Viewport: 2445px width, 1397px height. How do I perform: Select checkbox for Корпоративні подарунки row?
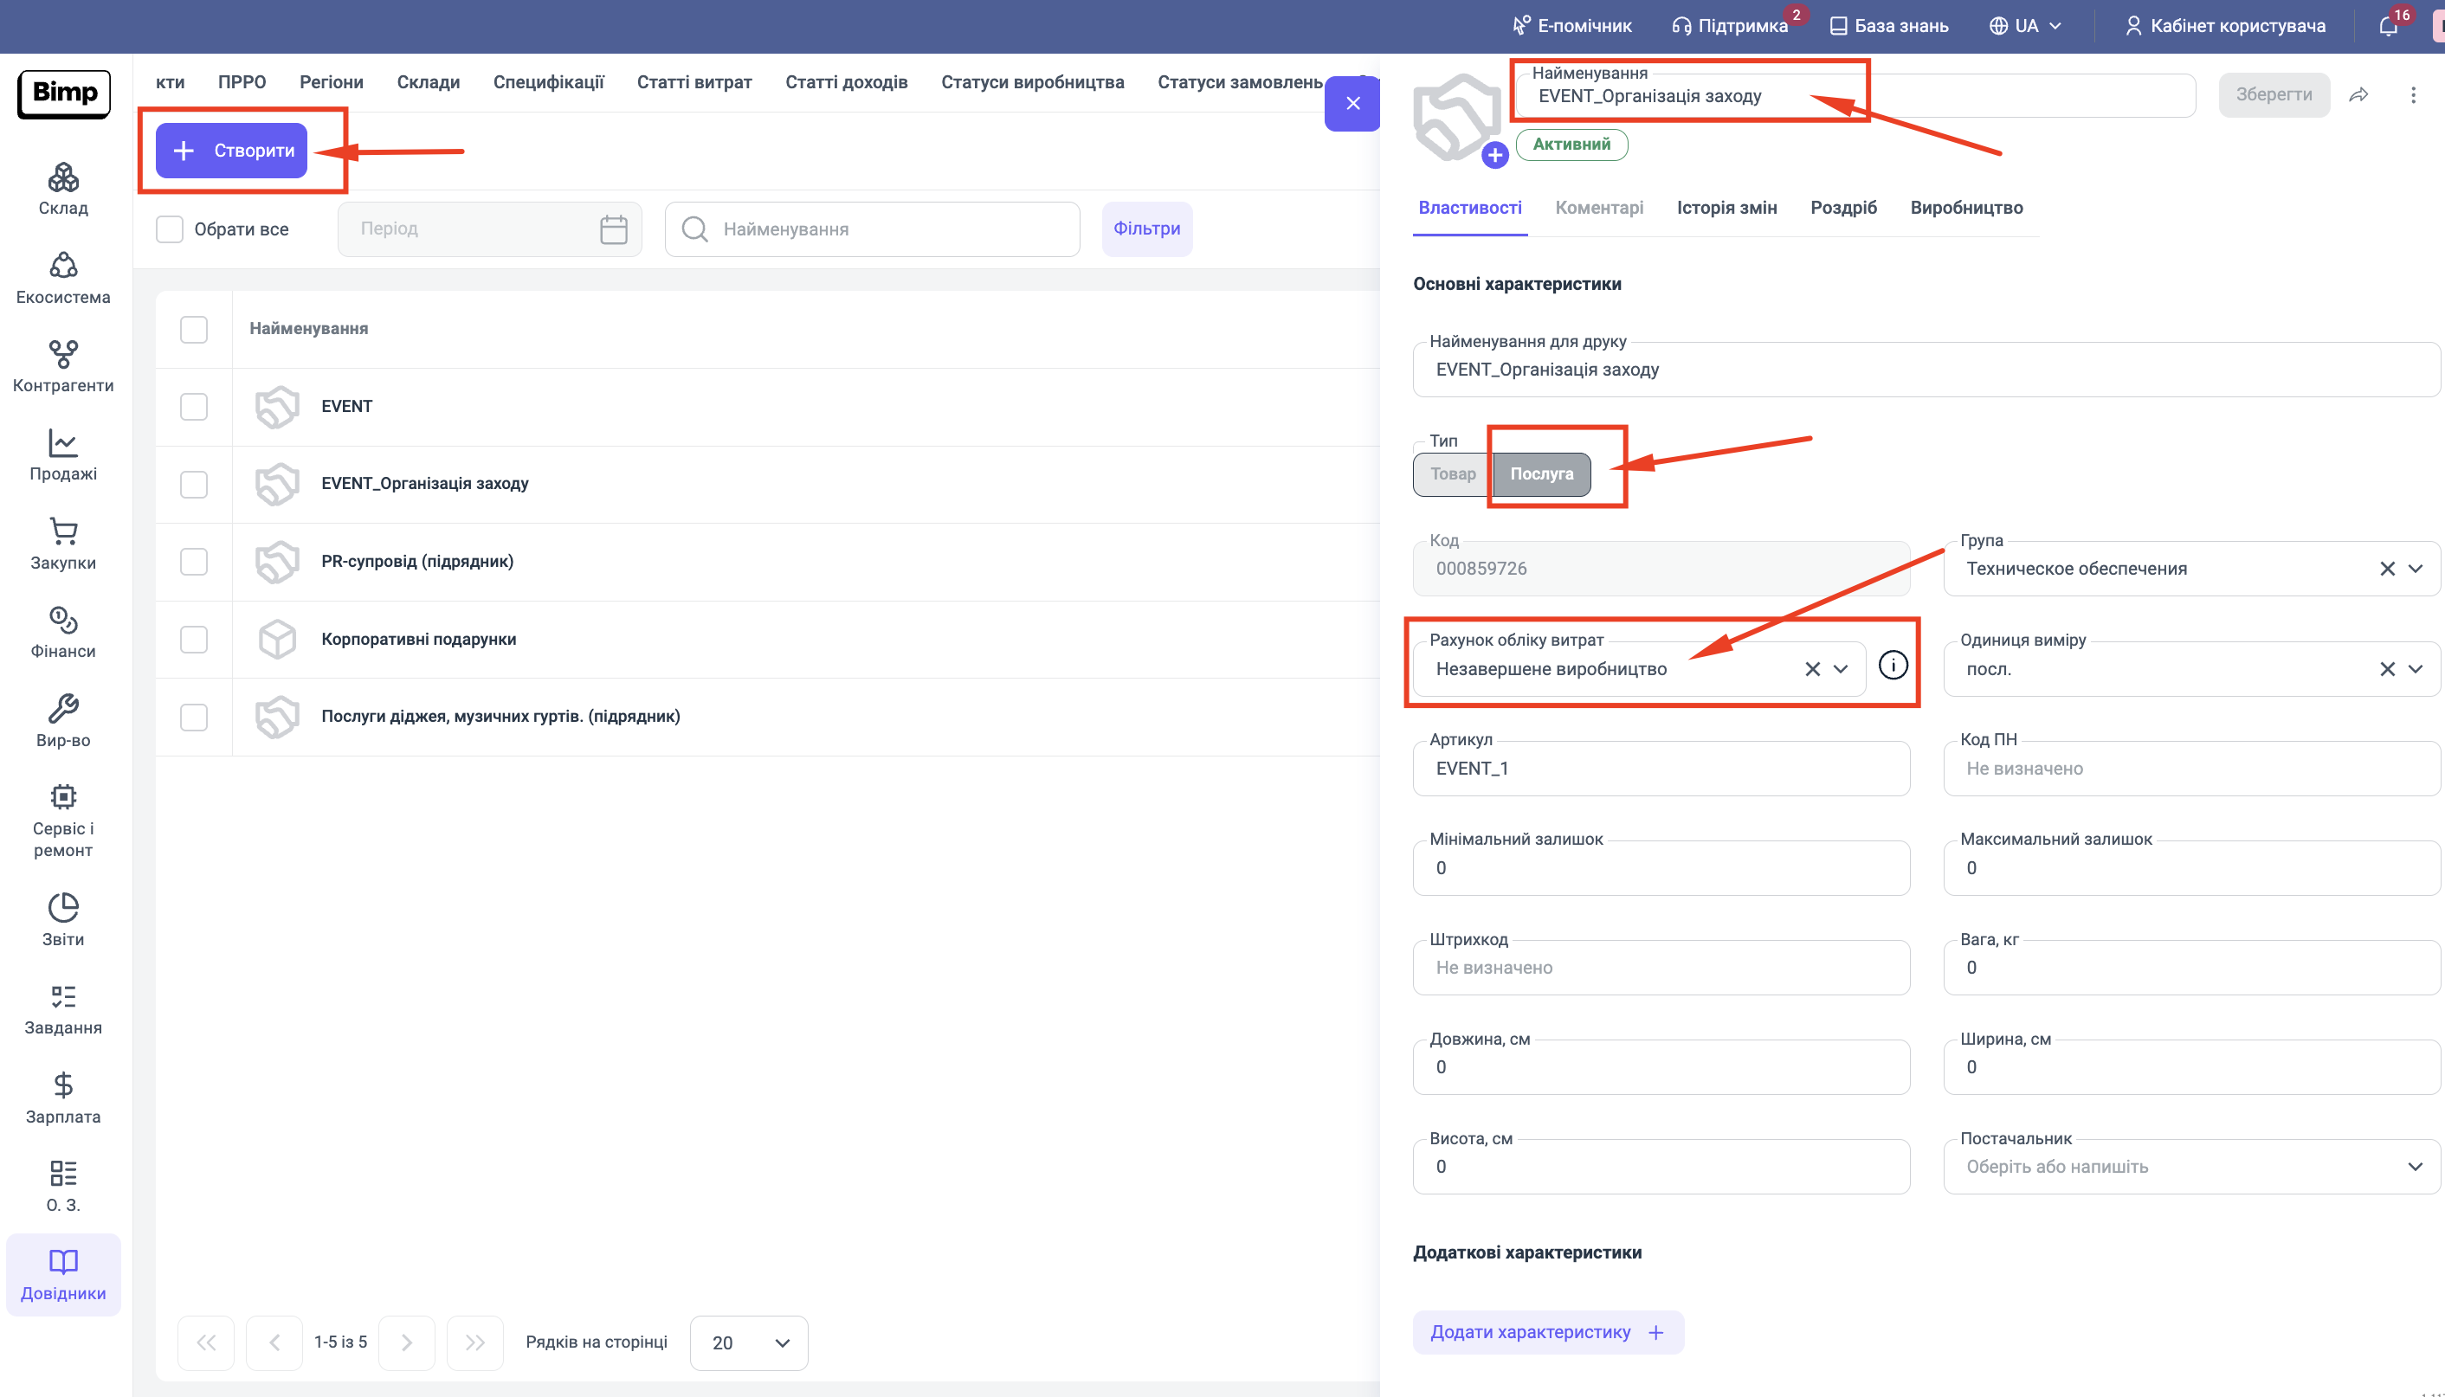194,639
